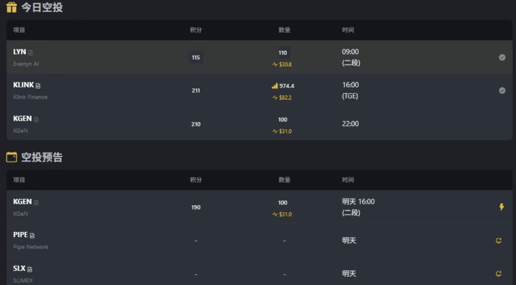This screenshot has height=285, width=516.
Task: Click the copy icon next to LYN
Action: [30, 53]
